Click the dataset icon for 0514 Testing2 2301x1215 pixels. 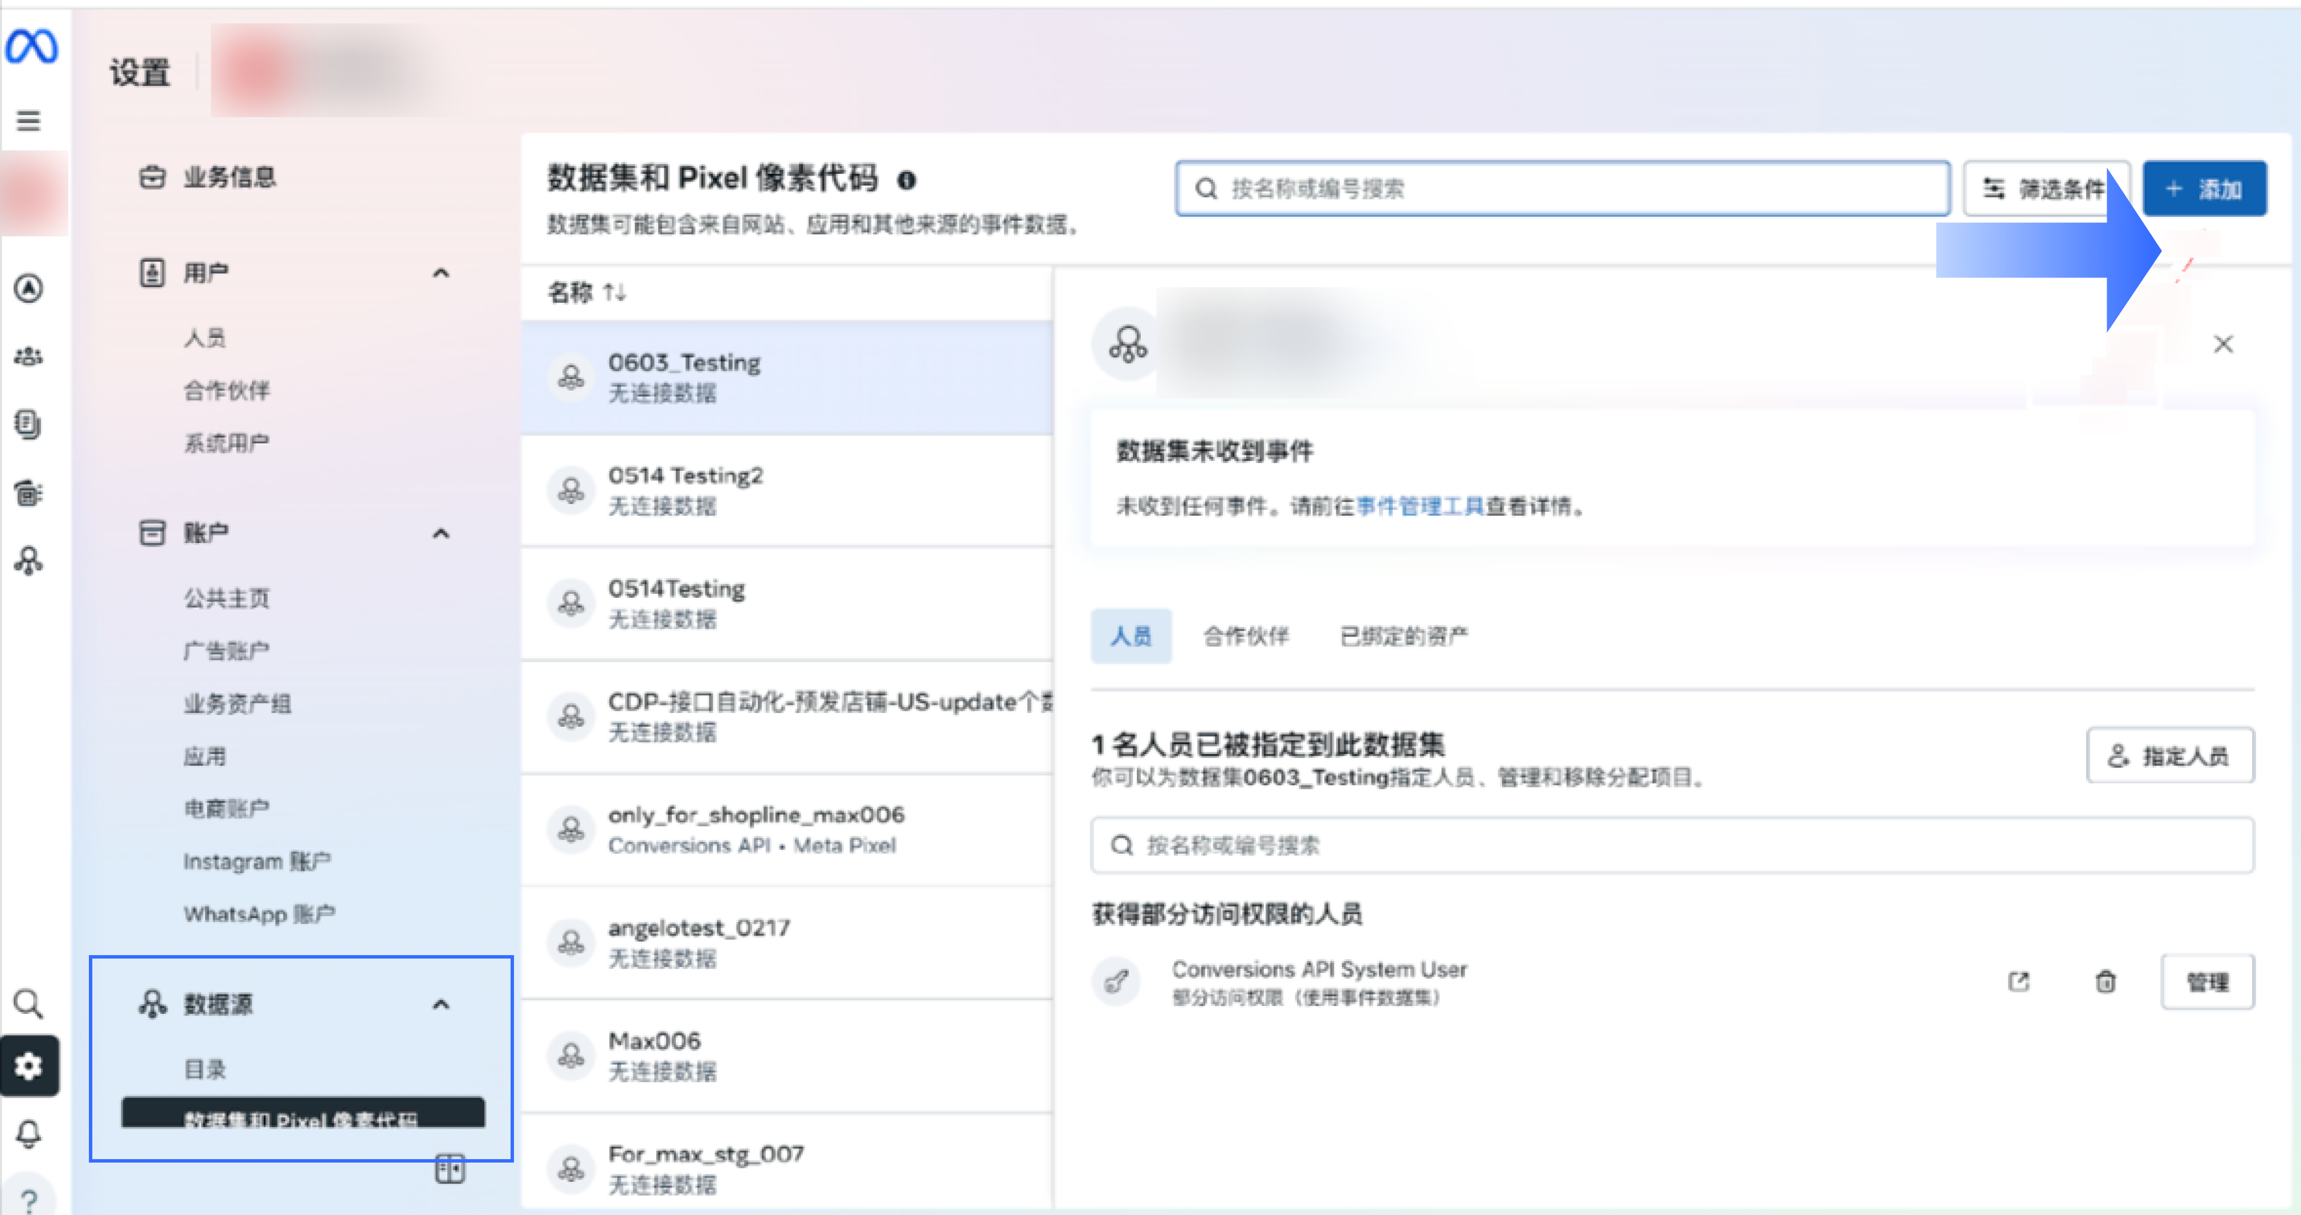(x=571, y=491)
